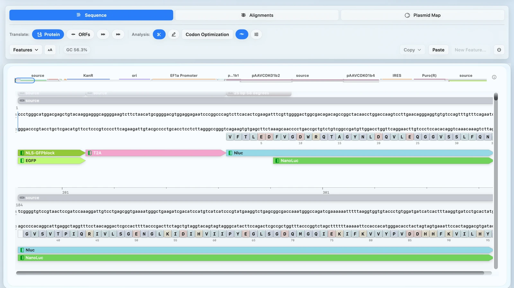This screenshot has height=288, width=514.
Task: Select p...1b1 label in the minimap
Action: pos(233,76)
